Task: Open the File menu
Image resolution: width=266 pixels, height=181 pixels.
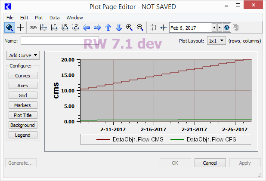Action: [x=10, y=18]
